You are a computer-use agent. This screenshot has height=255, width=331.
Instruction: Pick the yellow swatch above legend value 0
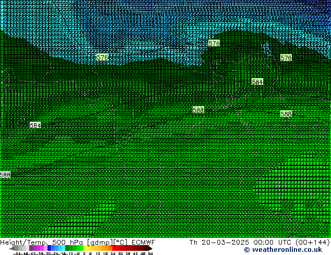coord(85,248)
